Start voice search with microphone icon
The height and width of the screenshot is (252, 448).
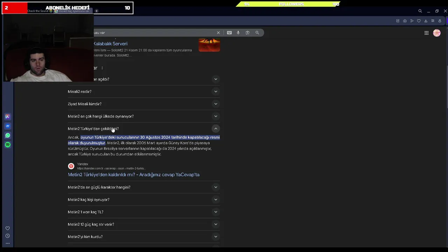point(238,33)
